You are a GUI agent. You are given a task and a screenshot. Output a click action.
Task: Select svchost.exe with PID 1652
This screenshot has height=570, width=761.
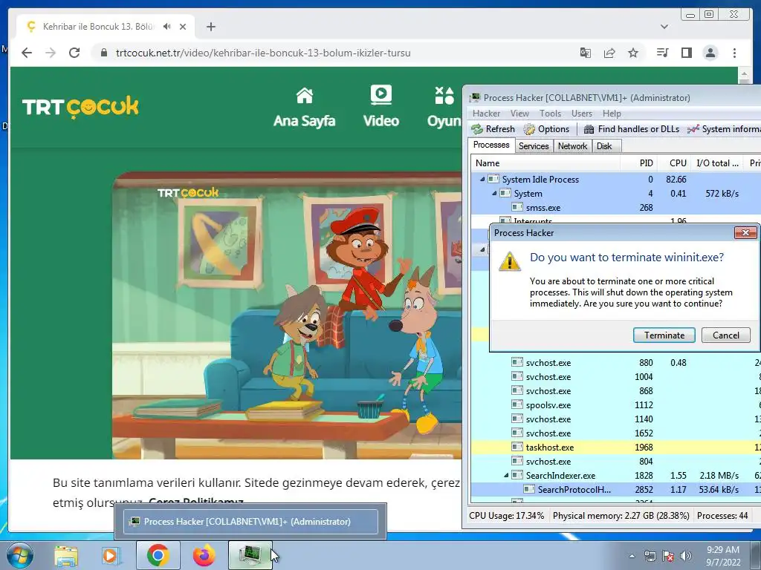pyautogui.click(x=616, y=433)
